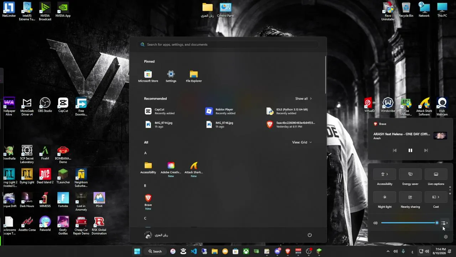Open sound output selector beside volume slider
The image size is (456, 257).
pyautogui.click(x=445, y=223)
